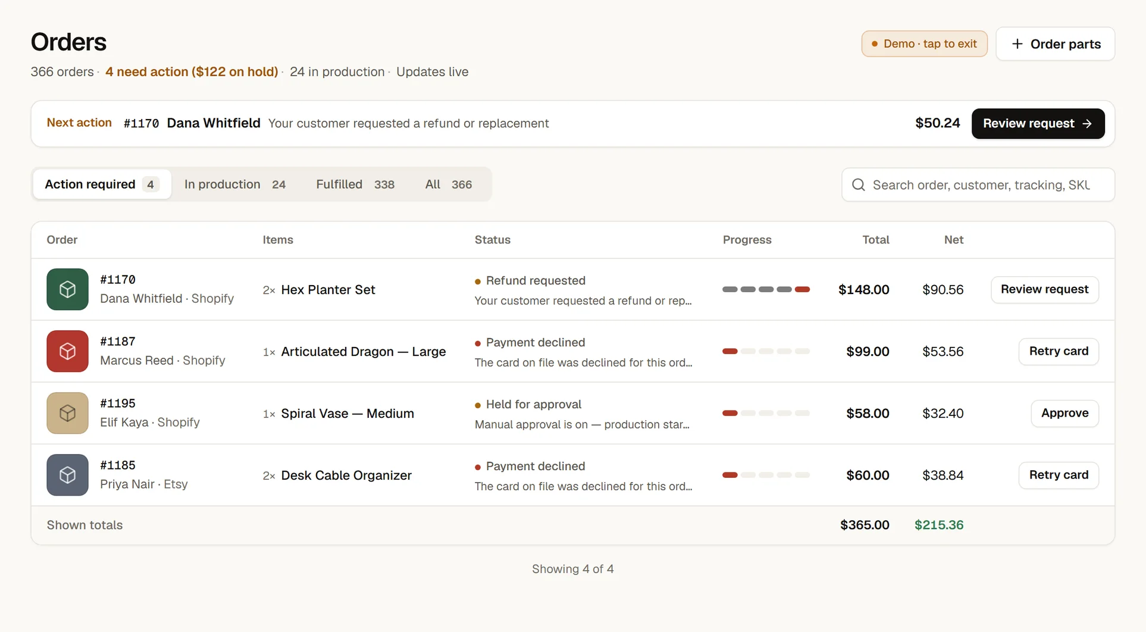1146x632 pixels.
Task: Click the Status column header
Action: pos(492,240)
